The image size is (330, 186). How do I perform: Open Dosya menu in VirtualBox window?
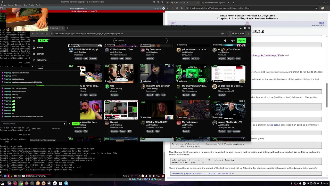[x=3, y=5]
